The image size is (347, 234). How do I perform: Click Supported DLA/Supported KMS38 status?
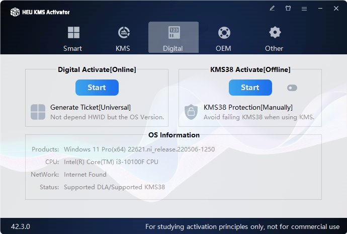(x=115, y=187)
